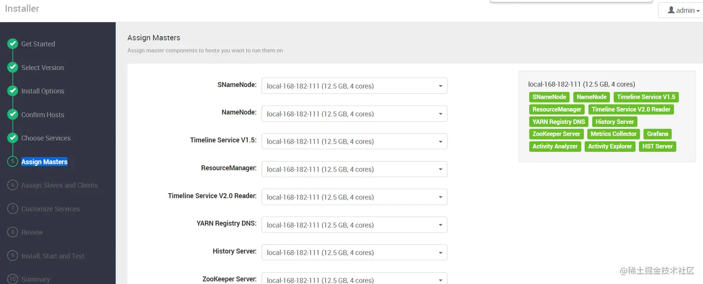Click the ZooKeeper Server: field label
Screen dimensions: 703x284
click(x=229, y=279)
